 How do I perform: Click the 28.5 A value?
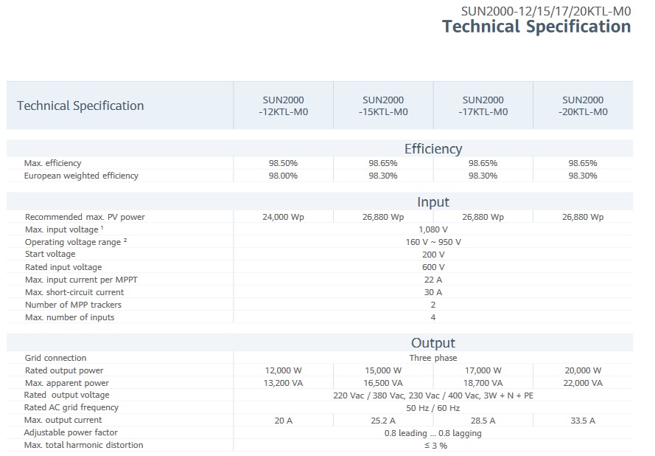coord(483,421)
